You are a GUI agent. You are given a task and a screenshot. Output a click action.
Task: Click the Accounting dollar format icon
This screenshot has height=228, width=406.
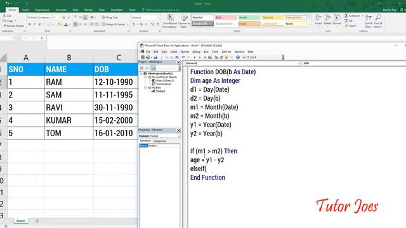click(134, 24)
